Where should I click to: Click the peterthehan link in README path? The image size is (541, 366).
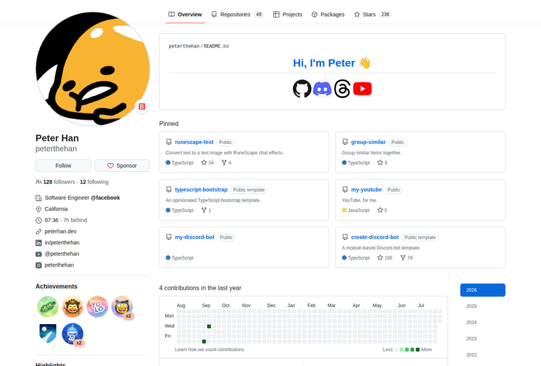point(184,46)
